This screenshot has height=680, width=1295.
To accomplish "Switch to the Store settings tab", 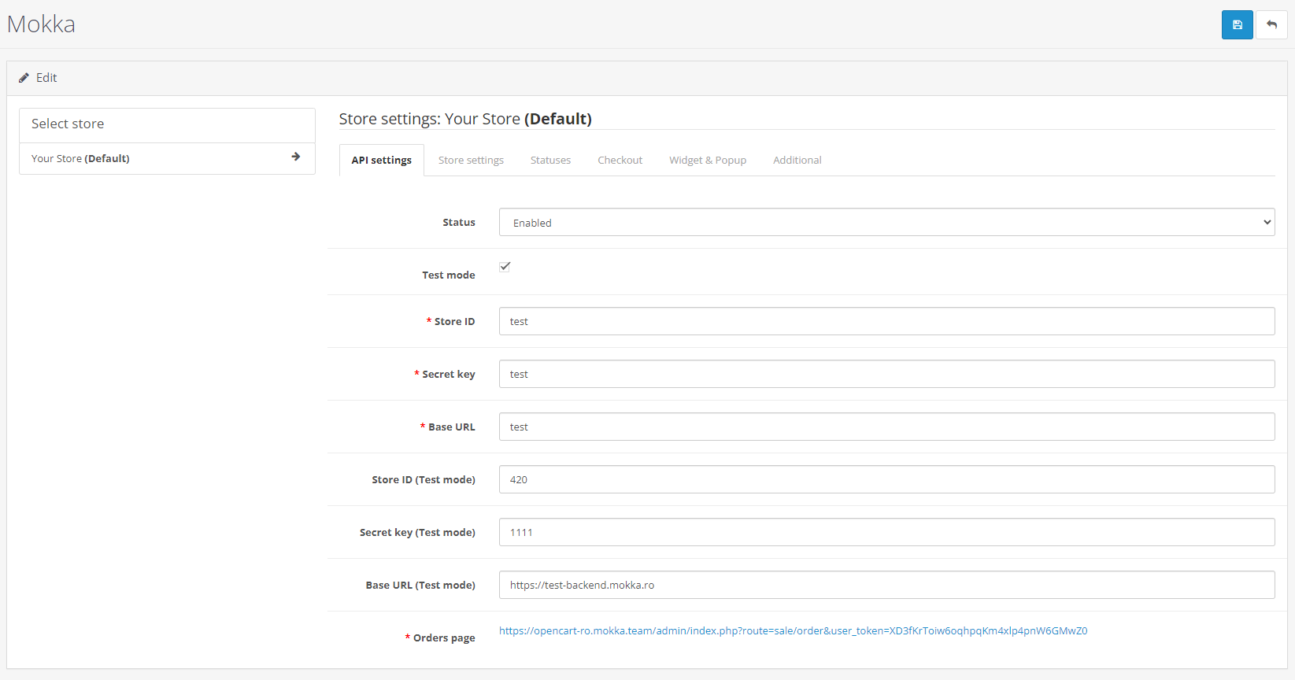I will pos(471,161).
